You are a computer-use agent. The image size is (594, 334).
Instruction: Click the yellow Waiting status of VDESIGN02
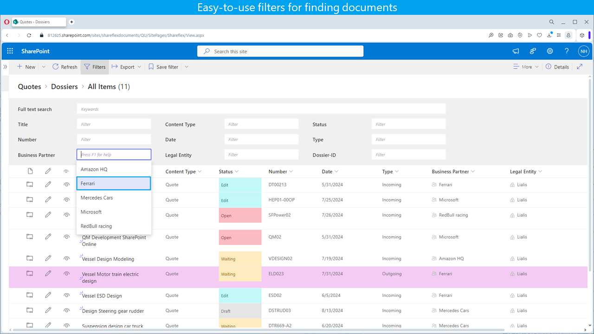point(240,259)
